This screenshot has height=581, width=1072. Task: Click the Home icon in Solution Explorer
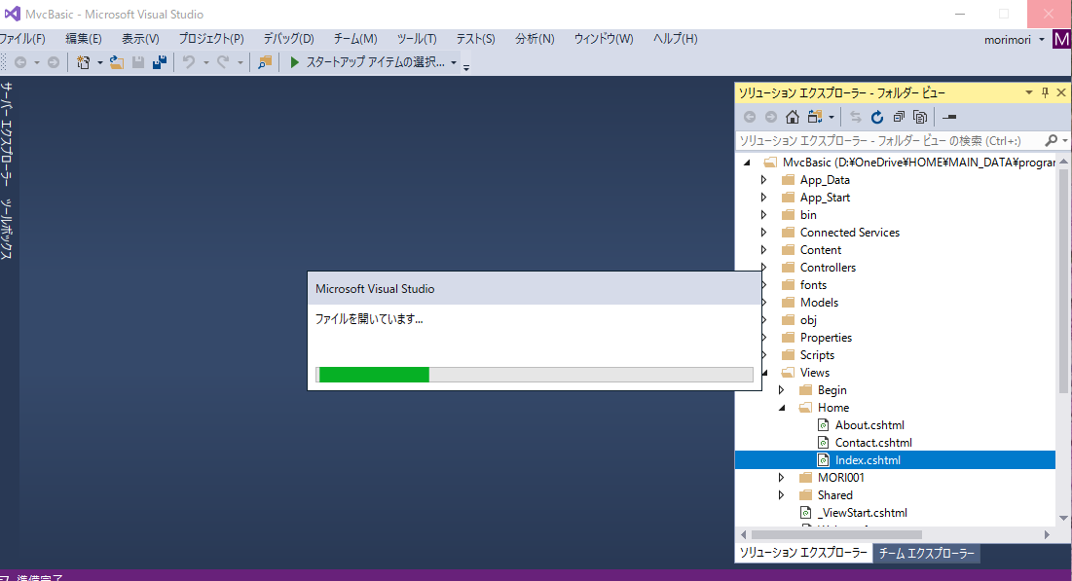793,117
